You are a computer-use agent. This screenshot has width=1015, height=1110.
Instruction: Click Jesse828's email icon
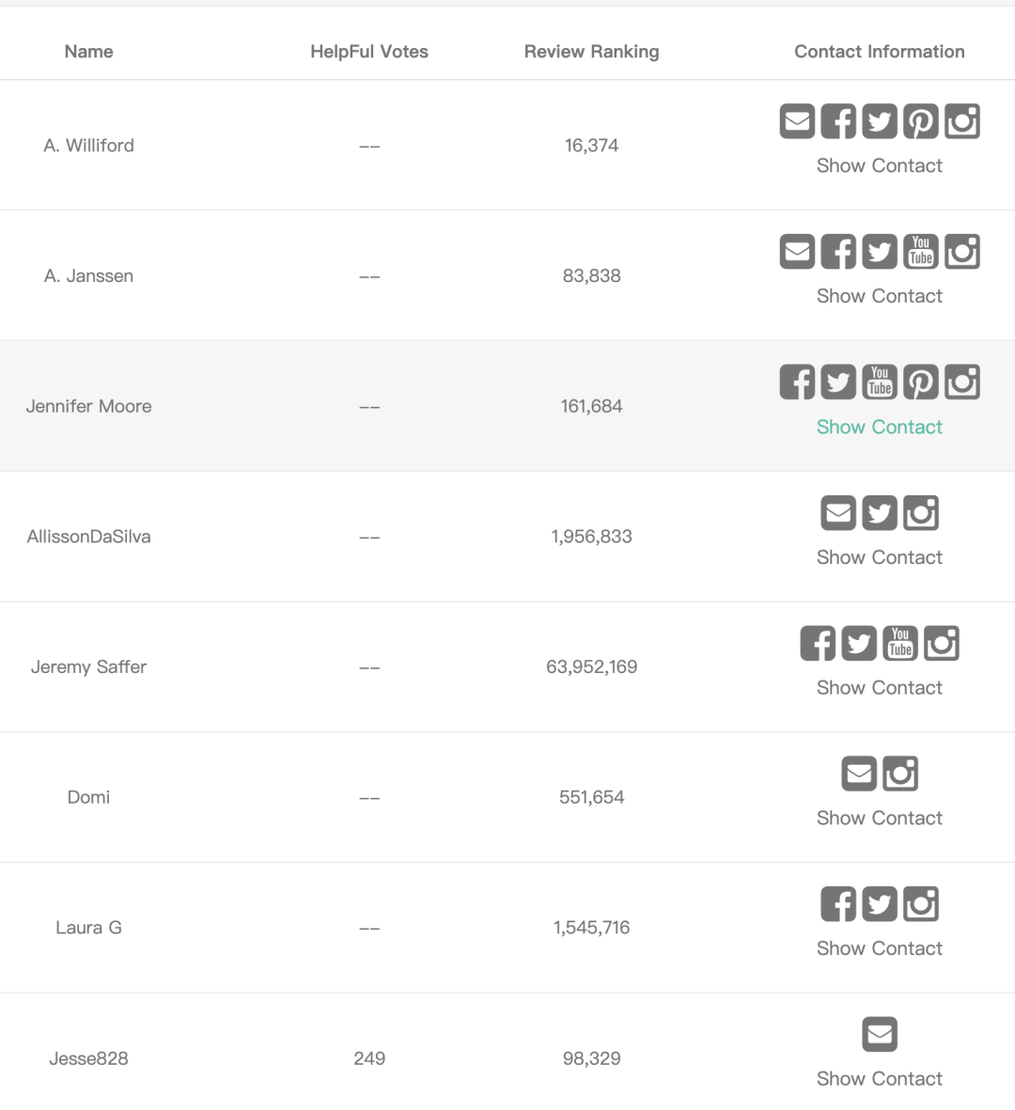880,1035
